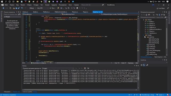
Task: Open the Debug configuration dropdown
Action: tap(33, 8)
